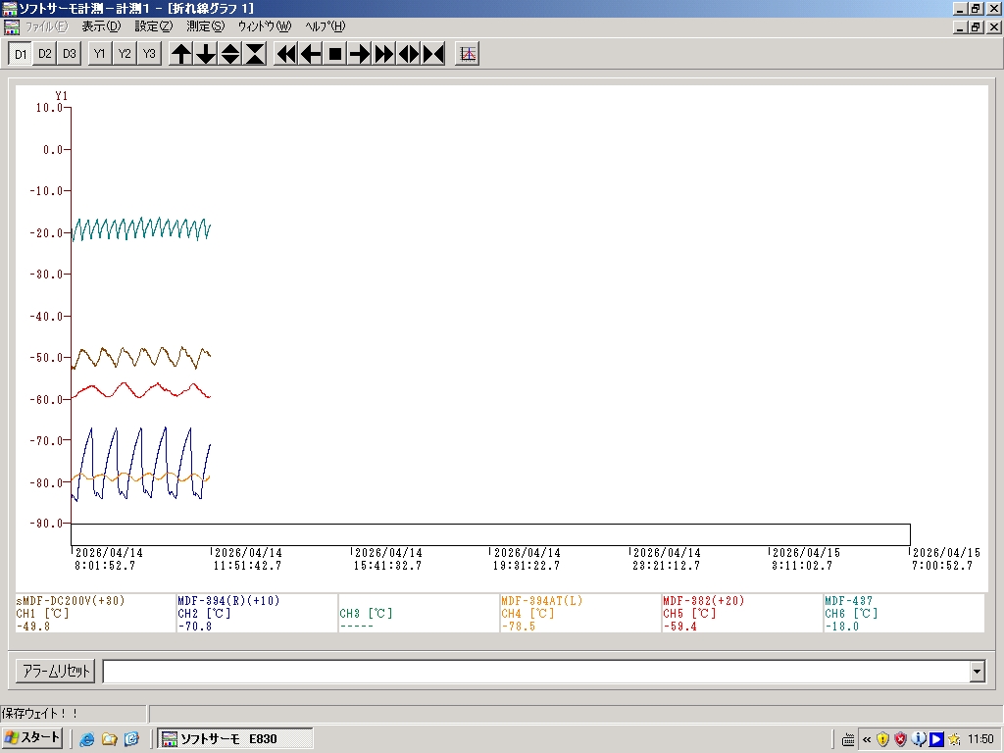Select the Y2 axis button
The image size is (1004, 753).
[x=124, y=54]
